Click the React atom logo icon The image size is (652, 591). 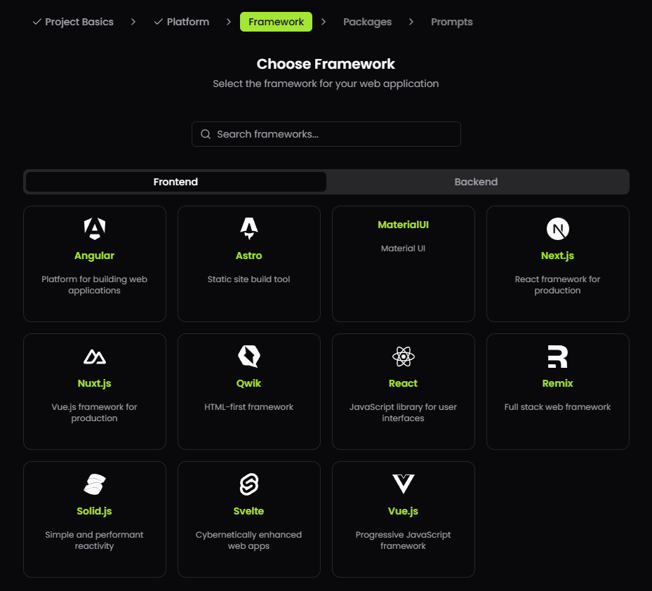click(404, 357)
